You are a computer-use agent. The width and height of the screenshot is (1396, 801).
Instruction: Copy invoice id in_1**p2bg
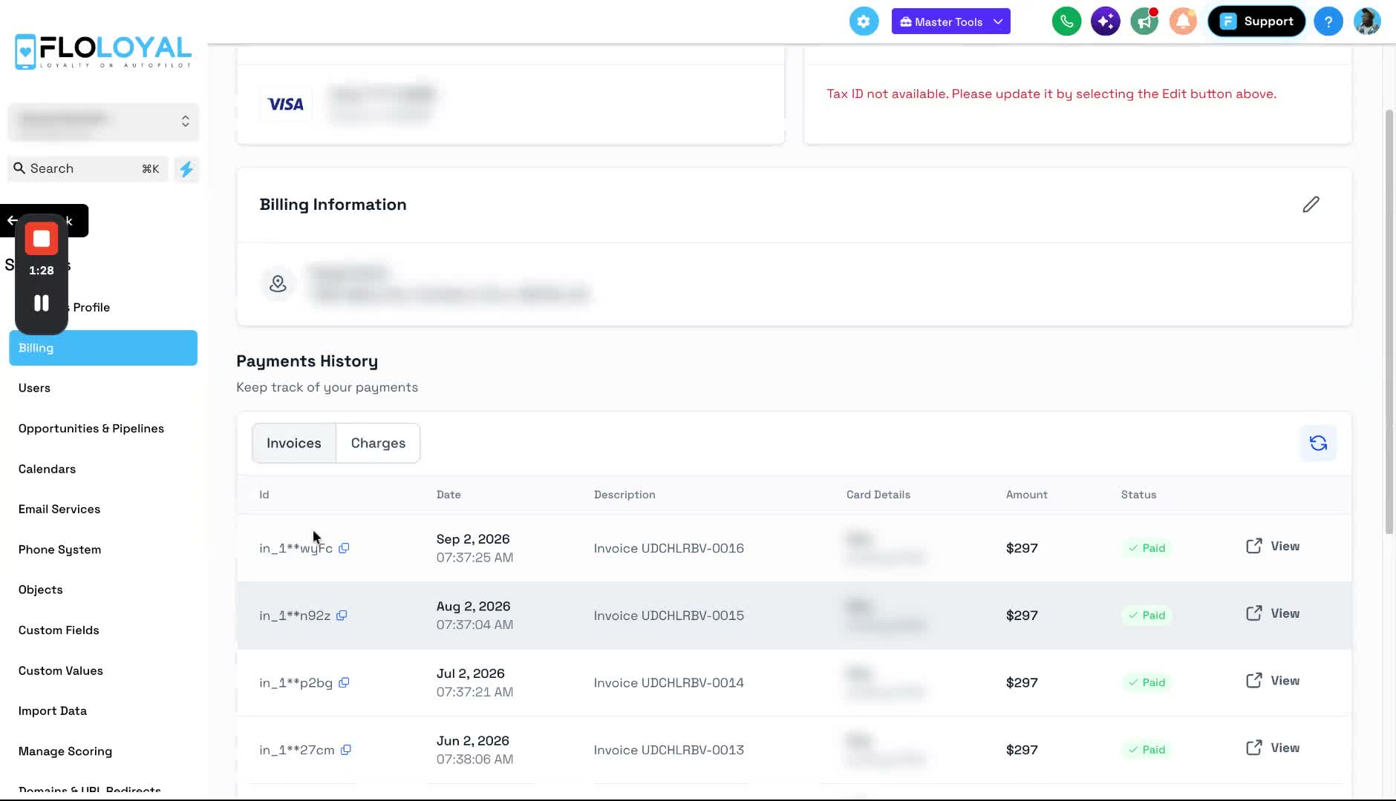344,682
